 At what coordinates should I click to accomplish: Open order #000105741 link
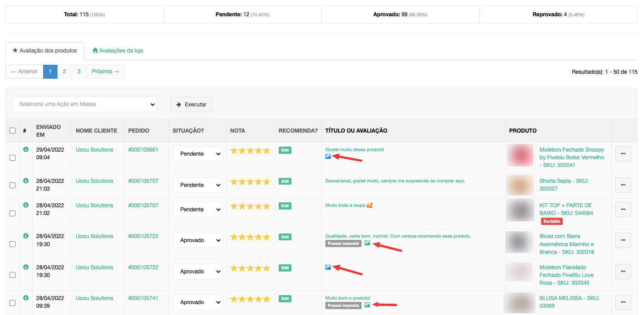[x=143, y=298]
